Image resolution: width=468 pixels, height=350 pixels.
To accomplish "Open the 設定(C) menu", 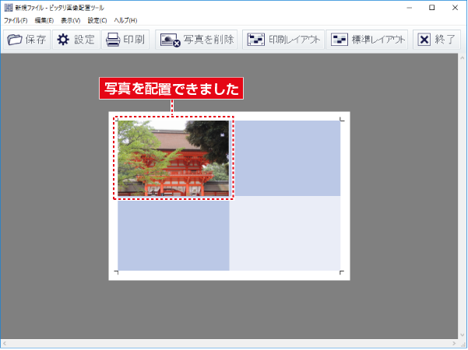I will (97, 20).
